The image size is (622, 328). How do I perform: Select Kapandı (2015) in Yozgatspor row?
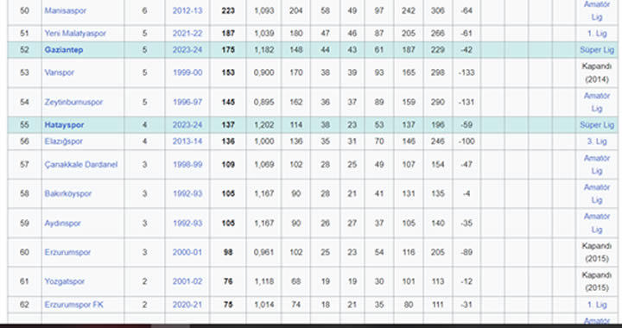597,281
